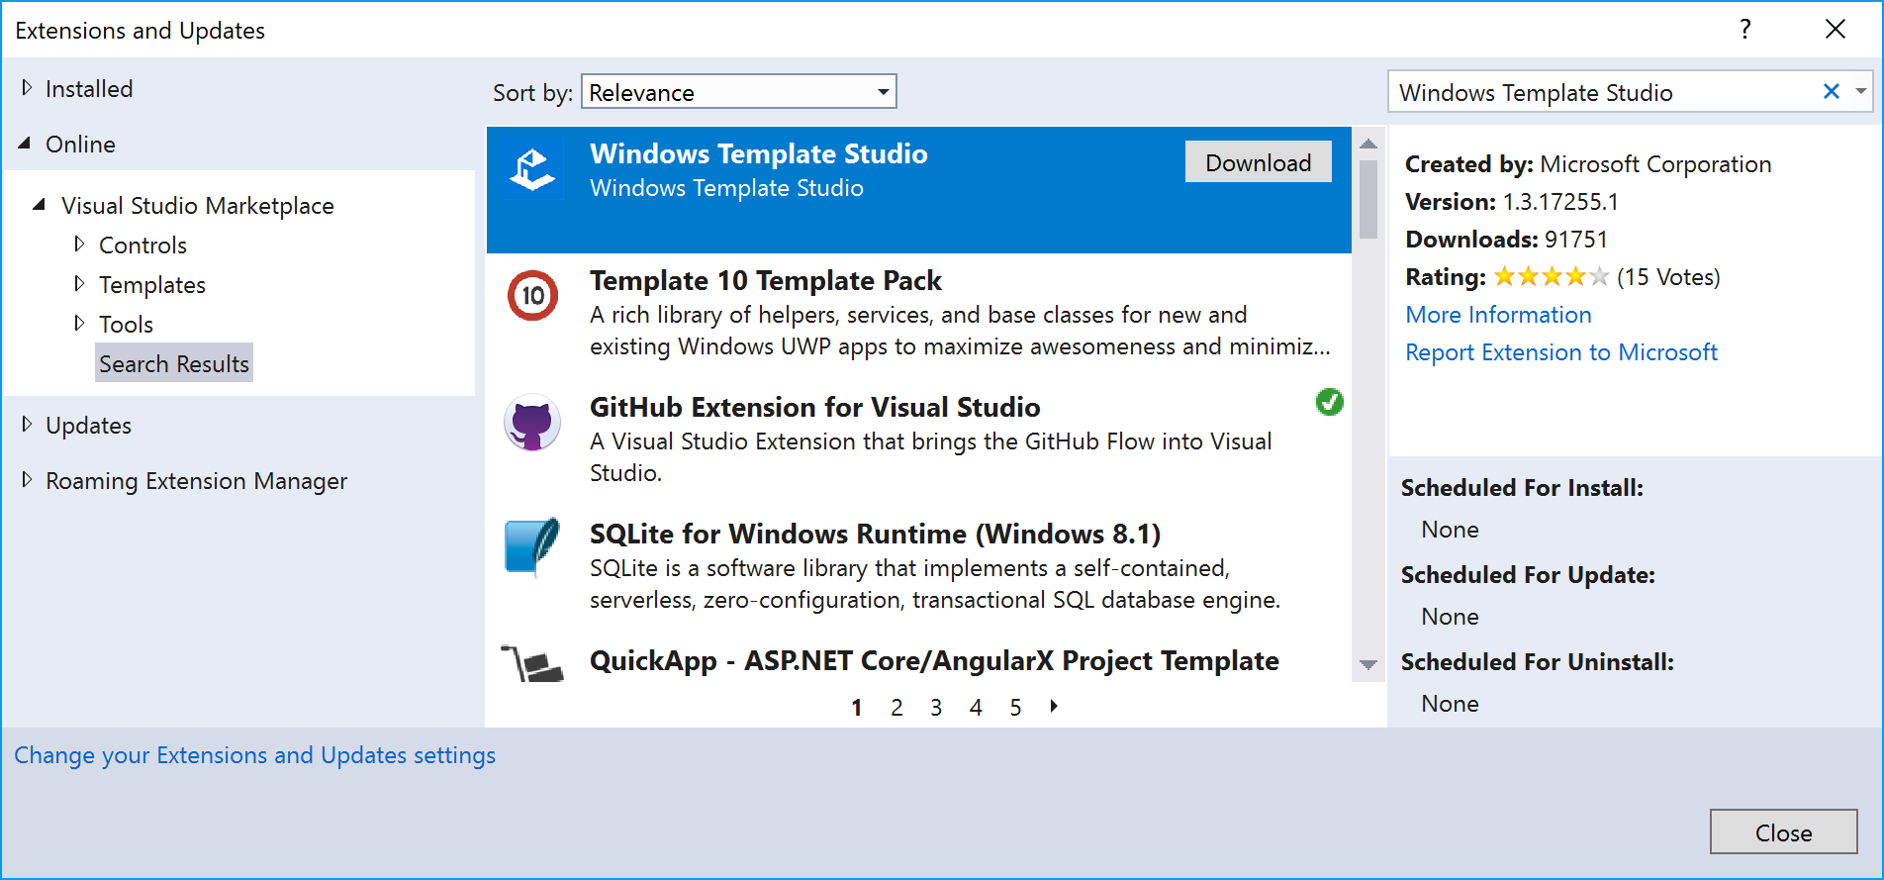The height and width of the screenshot is (880, 1884).
Task: Click the Scheduled For Update heading
Action: click(1528, 575)
